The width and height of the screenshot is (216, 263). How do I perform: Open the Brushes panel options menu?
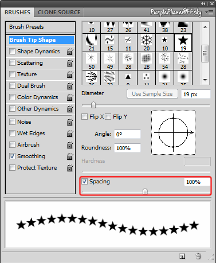[x=209, y=13]
